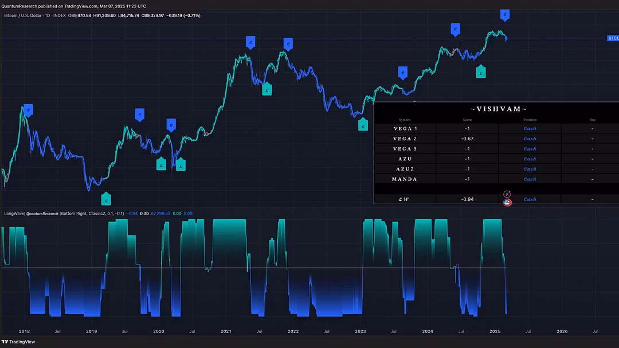This screenshot has height=348, width=619.
Task: Click the low value L84,715.74
Action: point(128,16)
